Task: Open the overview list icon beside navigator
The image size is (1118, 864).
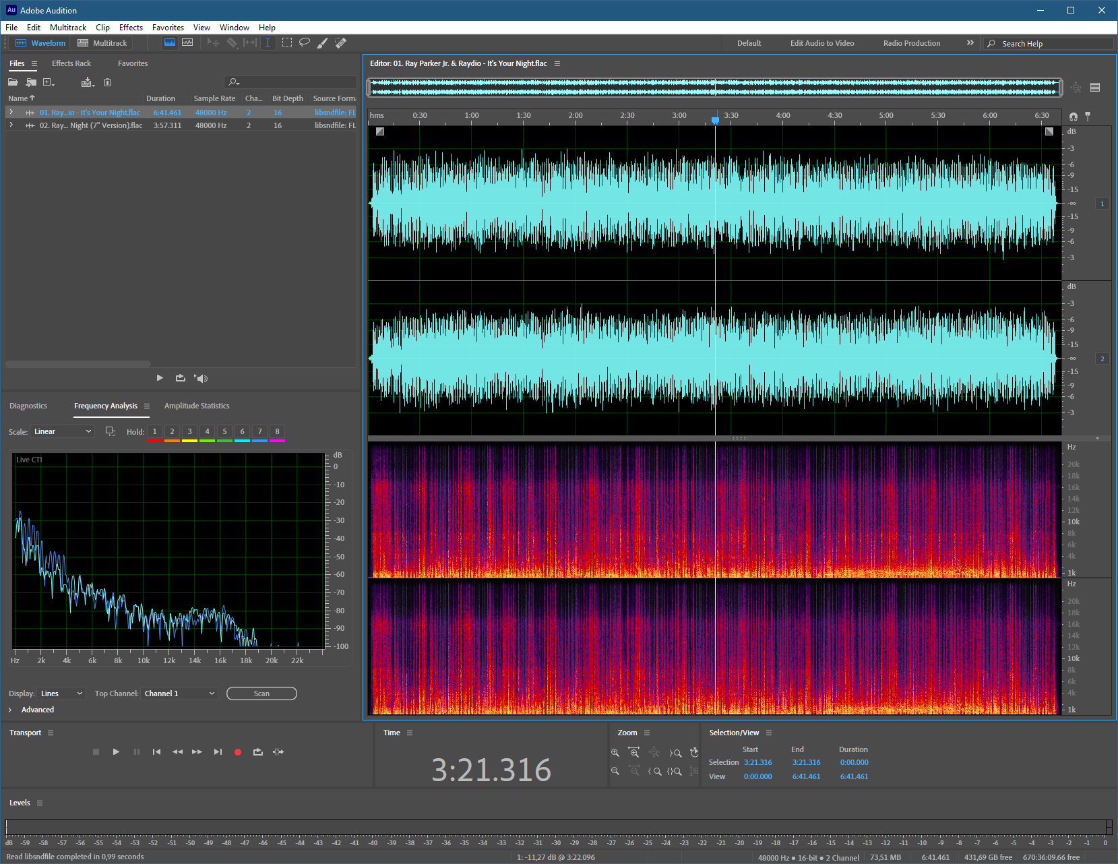Action: click(1095, 88)
